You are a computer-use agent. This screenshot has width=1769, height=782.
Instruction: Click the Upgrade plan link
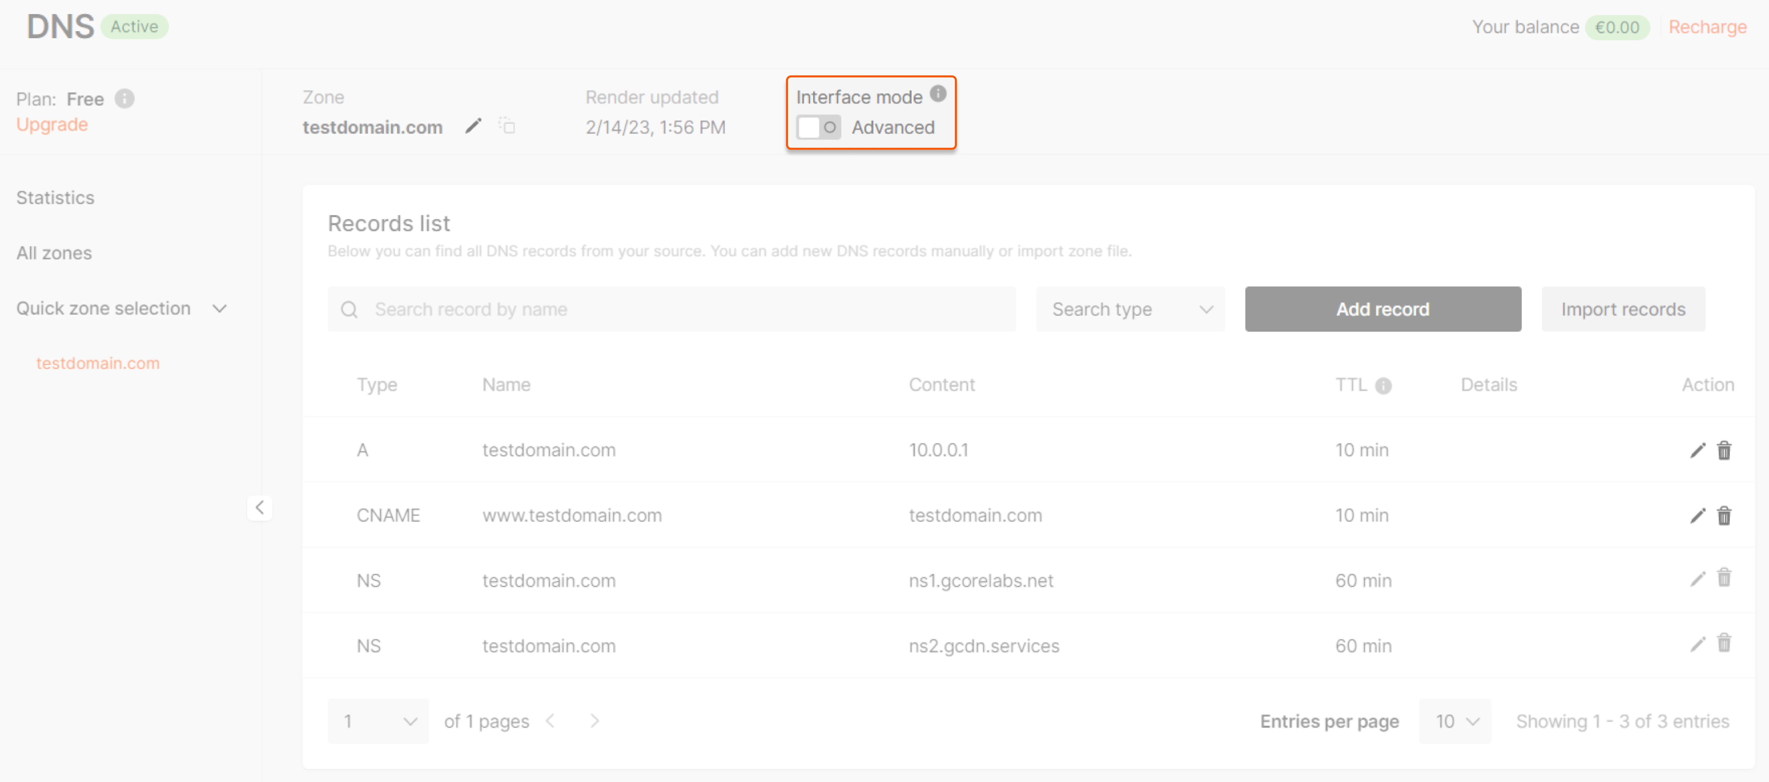(x=52, y=124)
